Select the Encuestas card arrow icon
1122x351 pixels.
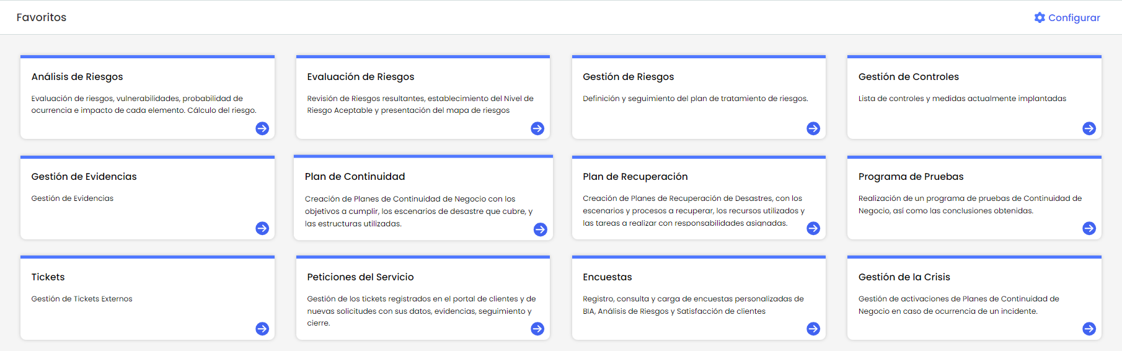point(813,329)
